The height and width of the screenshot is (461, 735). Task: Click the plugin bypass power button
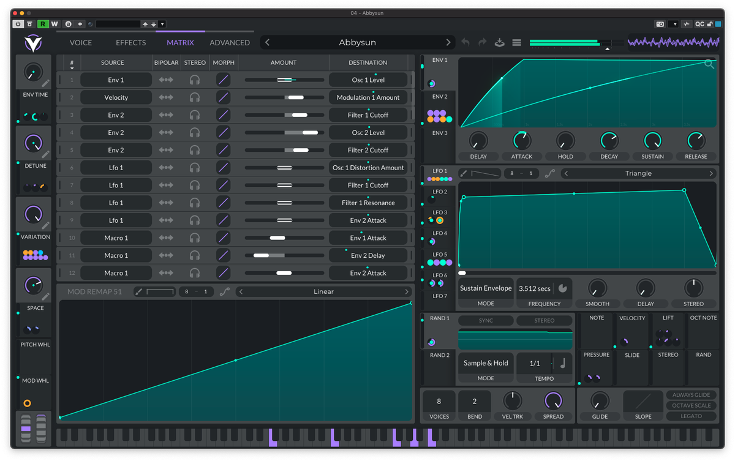pos(18,24)
